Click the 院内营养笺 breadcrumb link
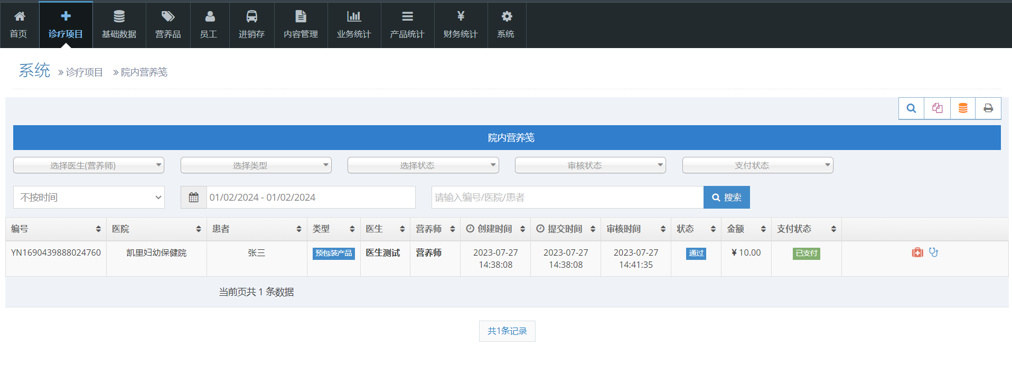Screen dimensions: 1012x384 pyautogui.click(x=144, y=72)
